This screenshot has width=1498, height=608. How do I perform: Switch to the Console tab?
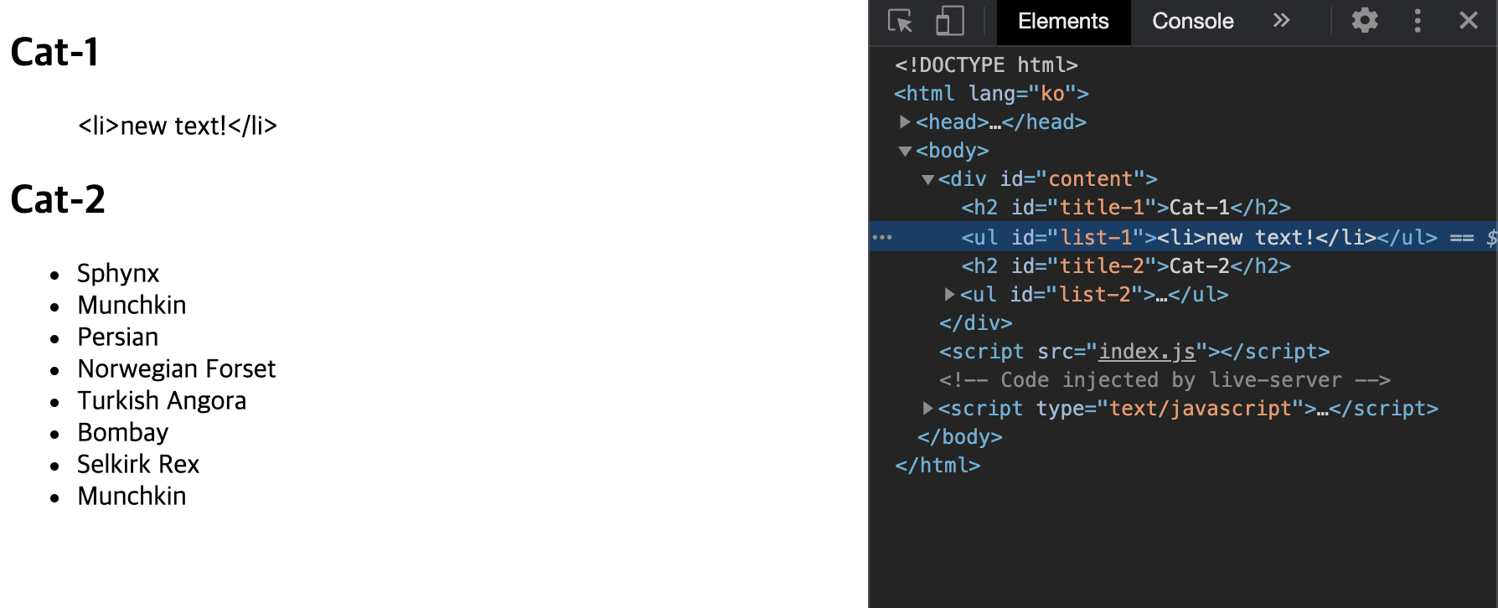pos(1192,22)
